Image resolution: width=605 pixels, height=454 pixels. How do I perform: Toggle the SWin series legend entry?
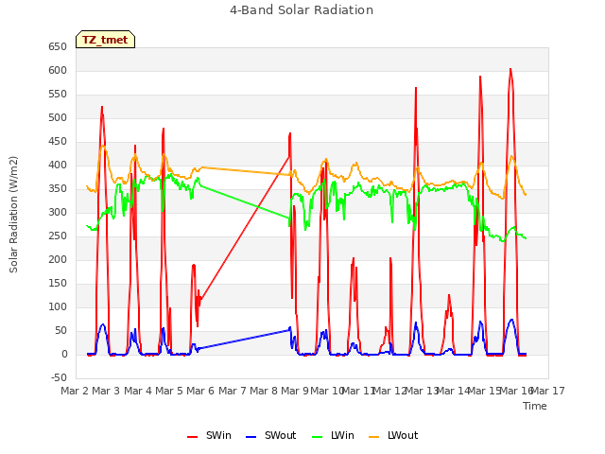(209, 436)
